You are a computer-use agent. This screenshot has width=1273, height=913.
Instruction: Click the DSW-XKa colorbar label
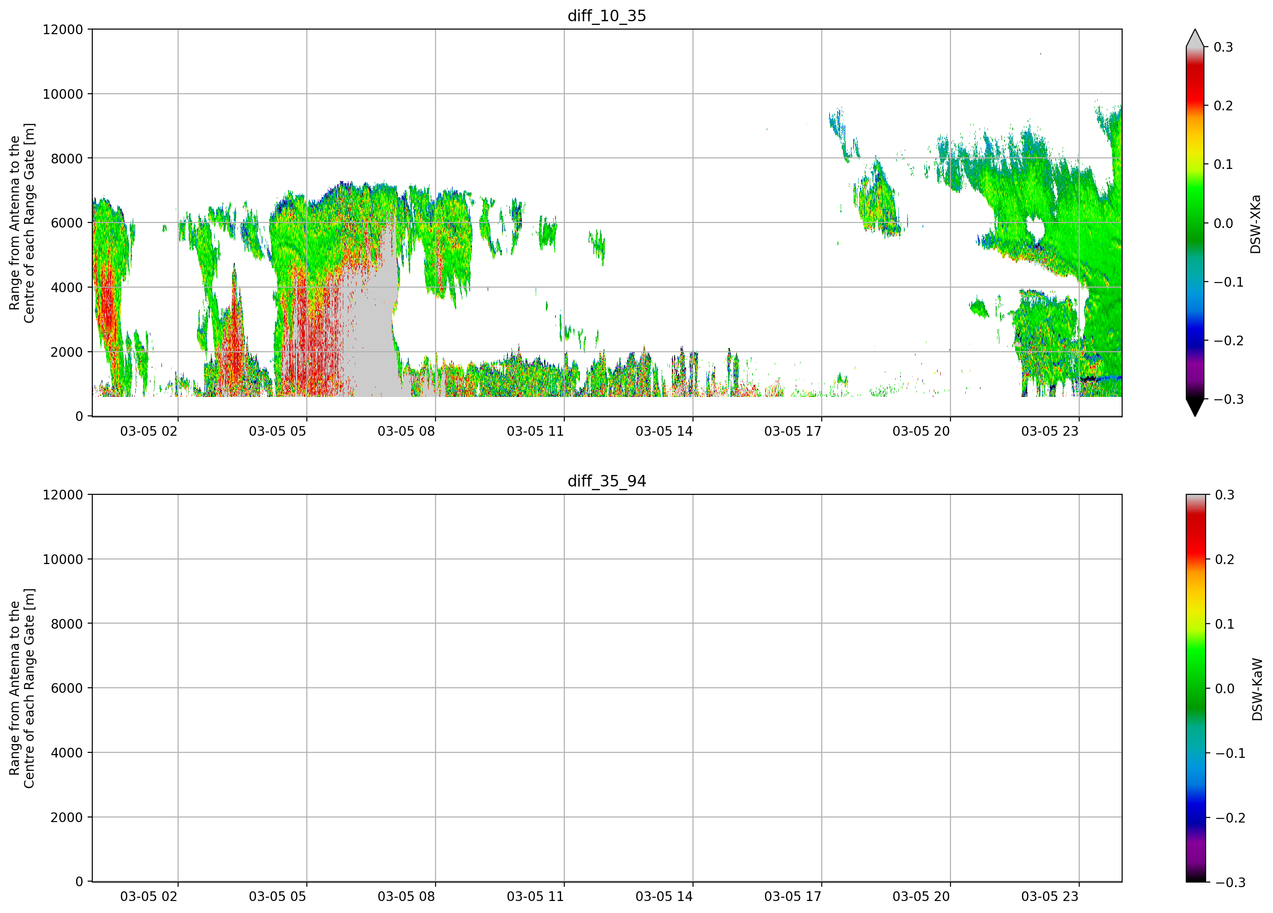click(1255, 224)
